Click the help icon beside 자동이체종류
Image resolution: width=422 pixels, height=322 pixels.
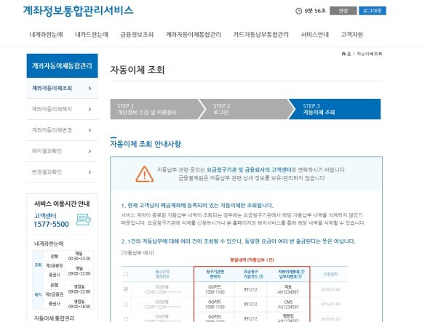(303, 272)
